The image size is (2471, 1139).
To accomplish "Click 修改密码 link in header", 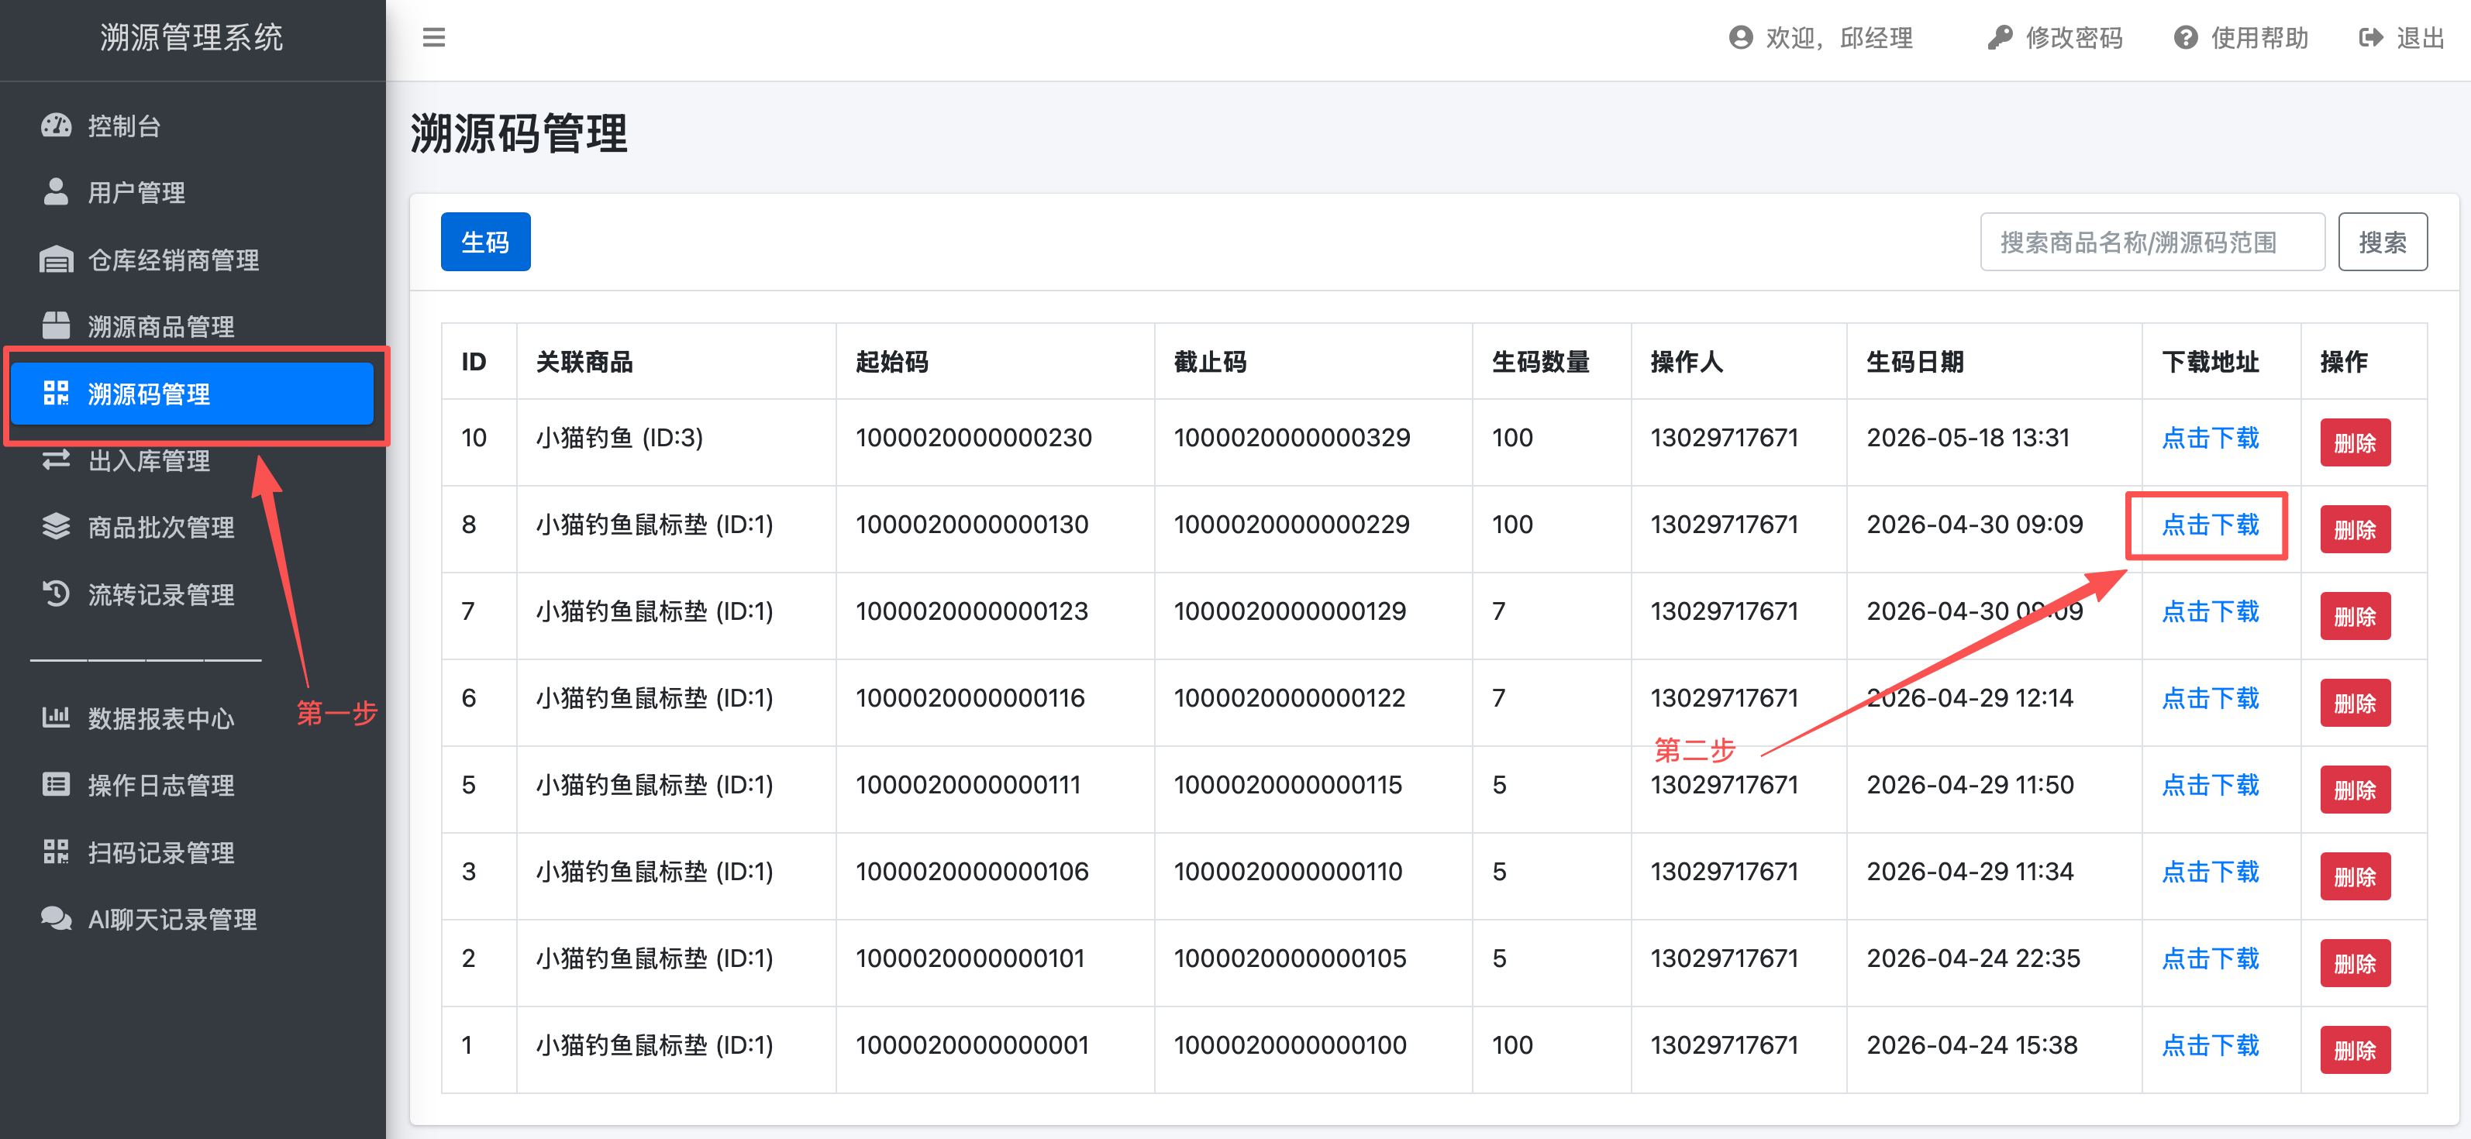I will [x=2055, y=37].
